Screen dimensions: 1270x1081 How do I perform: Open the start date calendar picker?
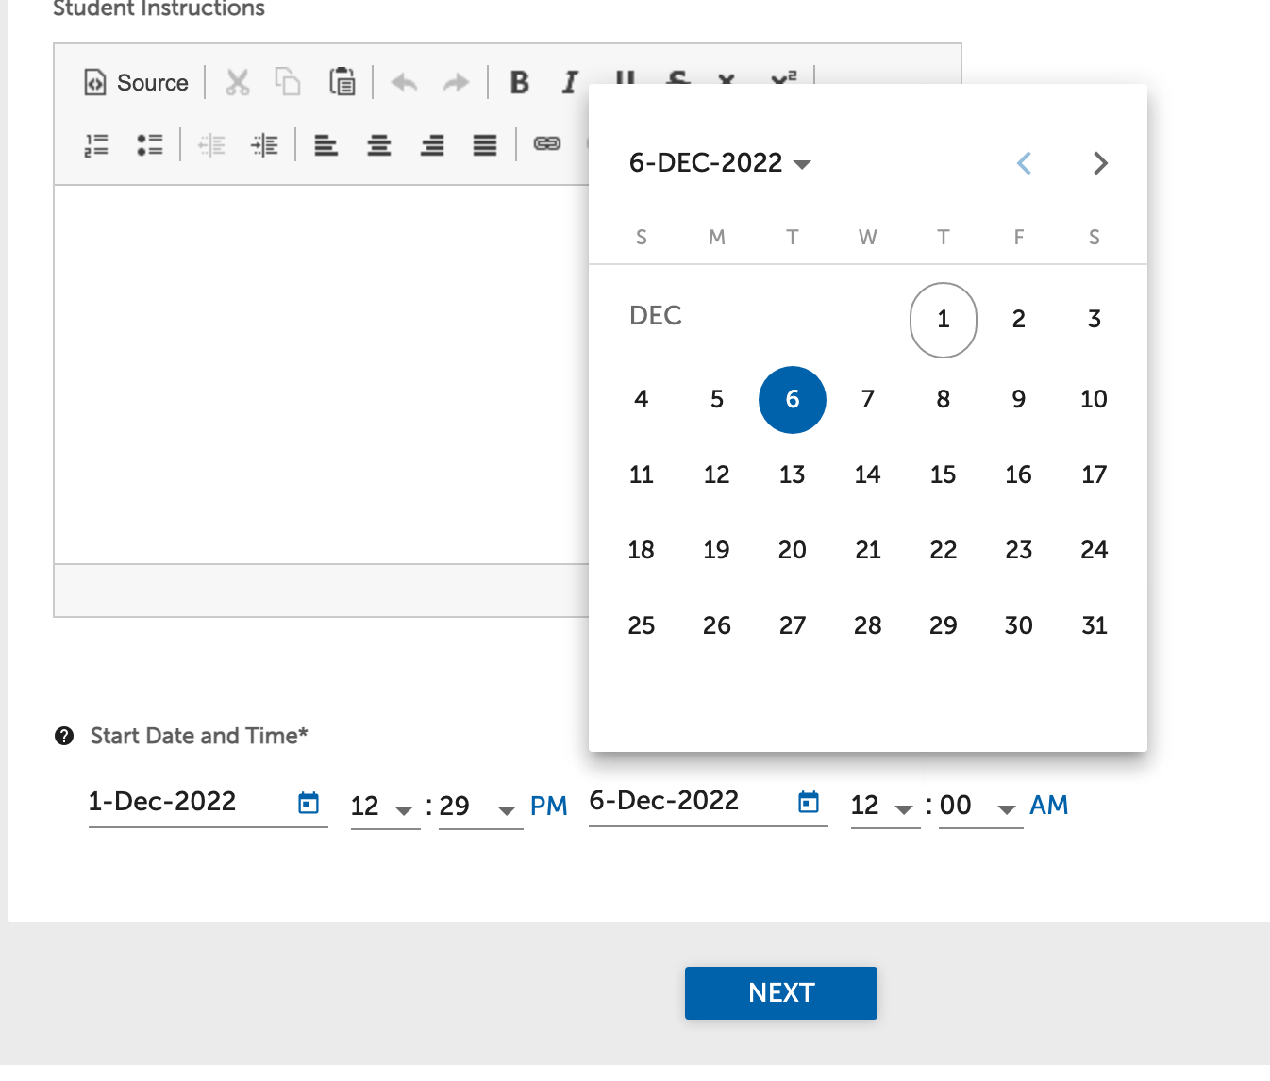(x=308, y=802)
